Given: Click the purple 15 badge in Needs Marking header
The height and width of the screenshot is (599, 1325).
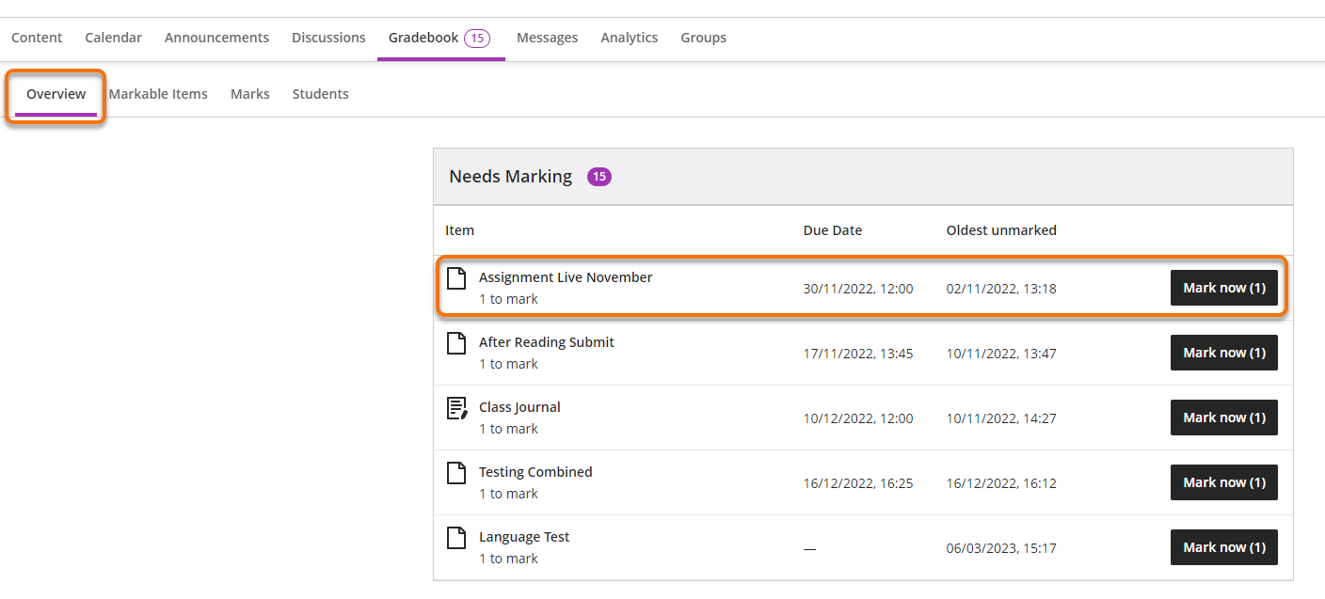Looking at the screenshot, I should point(599,176).
